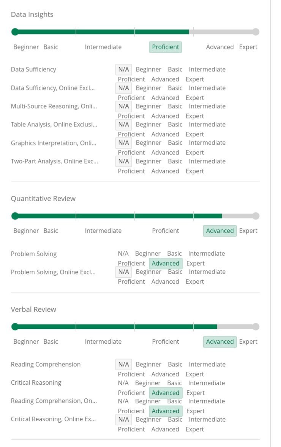
Task: Pick Intermediate for Table Analysis, Online Exclusive
Action: pos(207,125)
